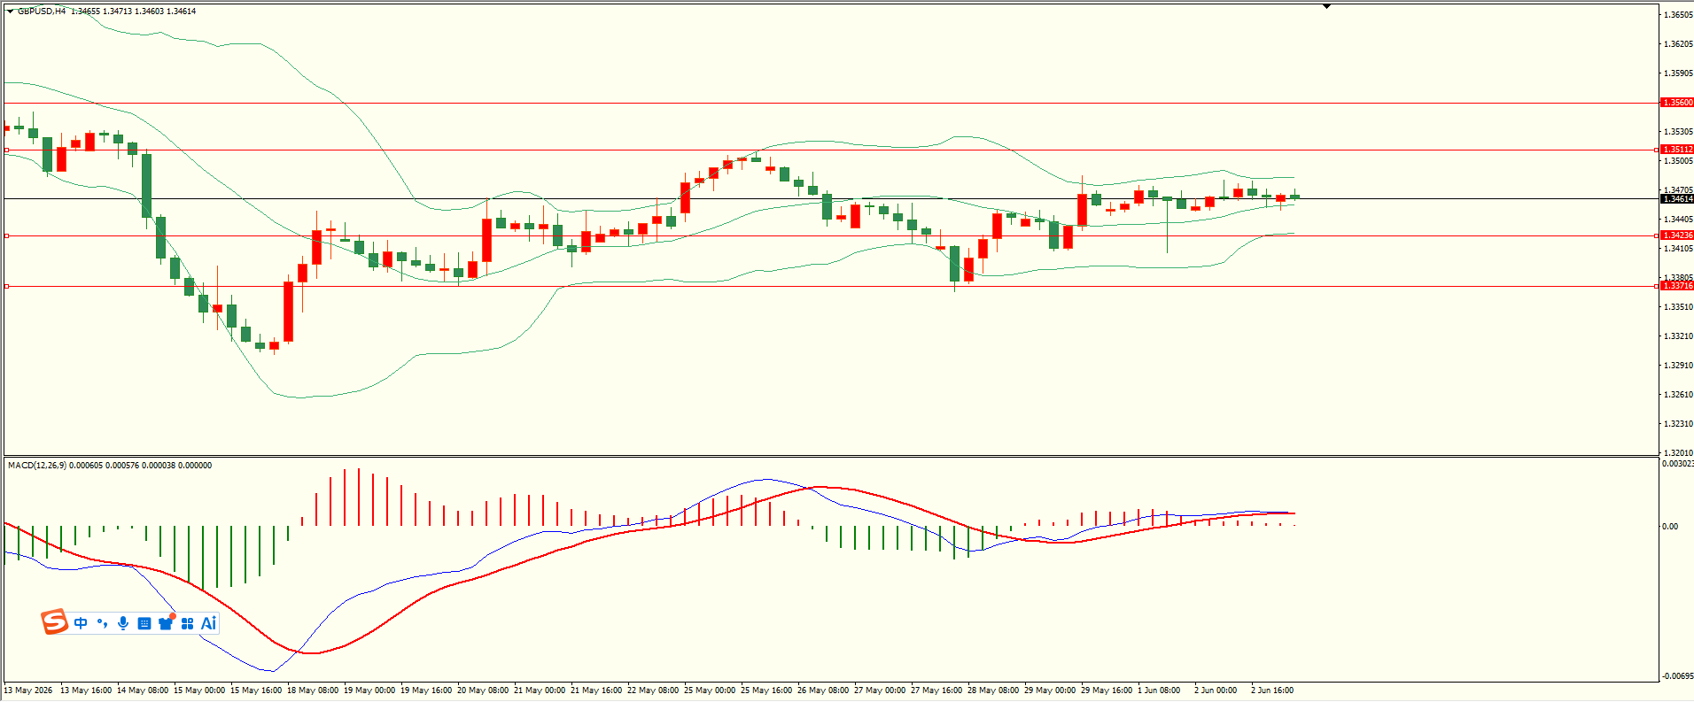This screenshot has height=702, width=1694.
Task: Click the 18 May 08:00 time label
Action: point(313,690)
